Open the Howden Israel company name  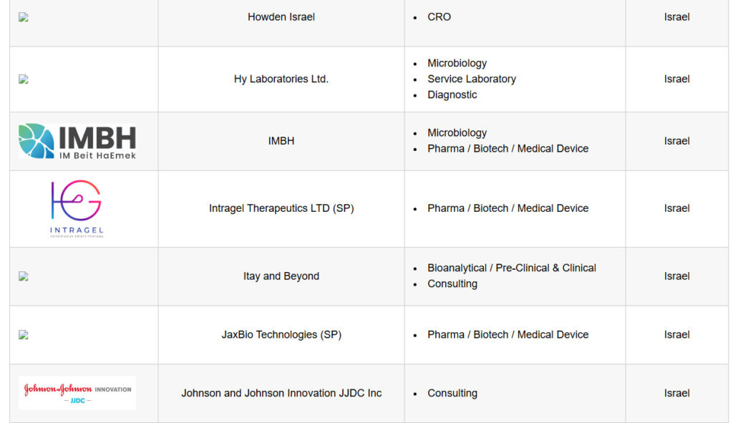pos(281,17)
